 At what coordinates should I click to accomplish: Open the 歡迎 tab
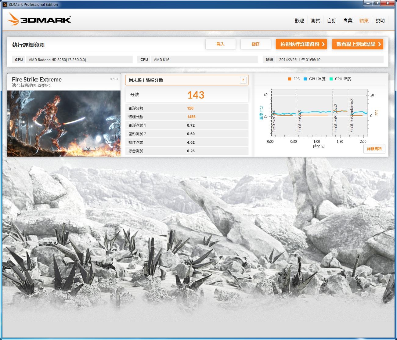299,20
